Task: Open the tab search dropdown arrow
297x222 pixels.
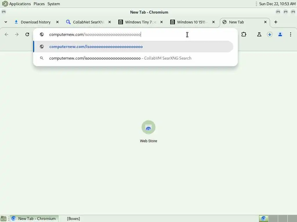Action: [x=6, y=22]
